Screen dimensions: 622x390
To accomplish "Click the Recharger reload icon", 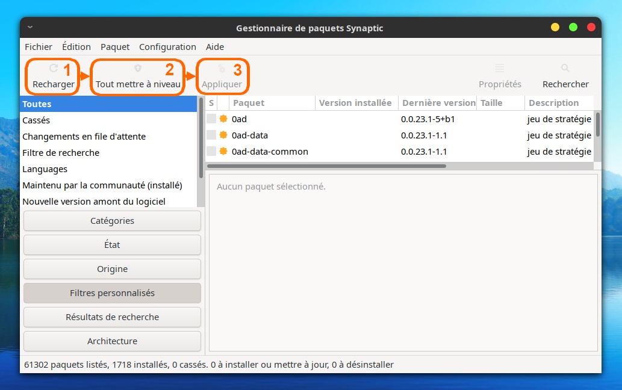I will [54, 69].
